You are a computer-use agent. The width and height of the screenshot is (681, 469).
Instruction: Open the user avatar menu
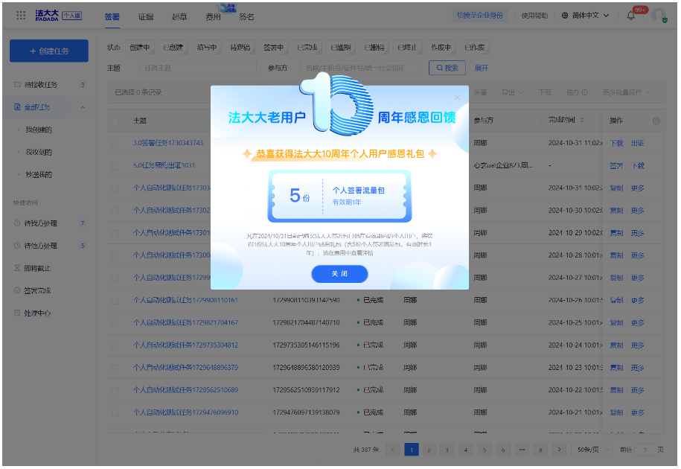tap(659, 16)
